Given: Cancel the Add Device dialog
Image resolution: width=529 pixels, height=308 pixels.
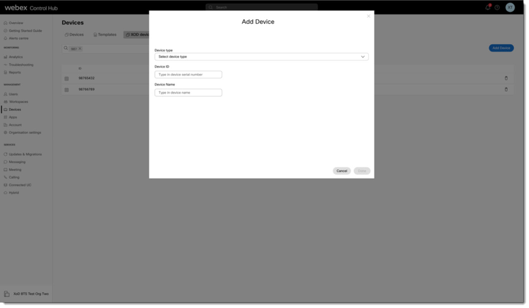Looking at the screenshot, I should pos(342,171).
